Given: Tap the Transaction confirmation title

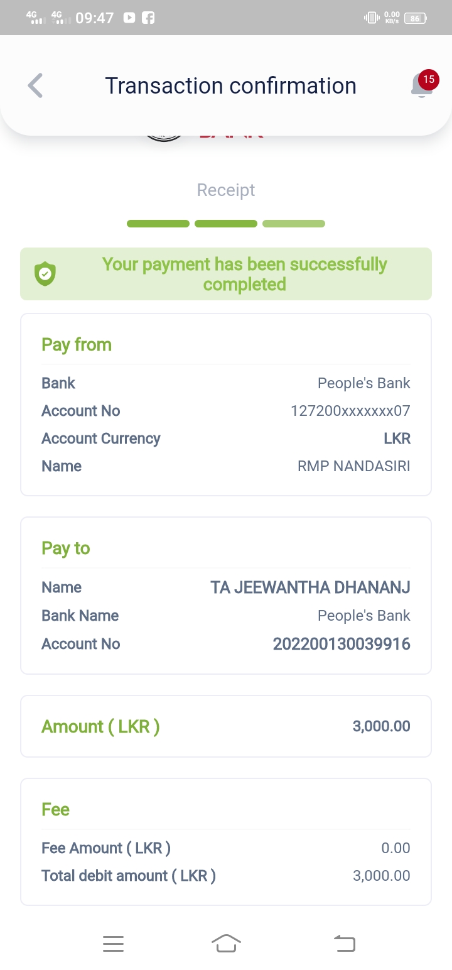Looking at the screenshot, I should point(230,85).
